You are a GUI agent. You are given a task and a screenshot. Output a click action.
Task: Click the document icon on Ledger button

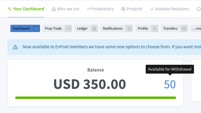(94, 29)
